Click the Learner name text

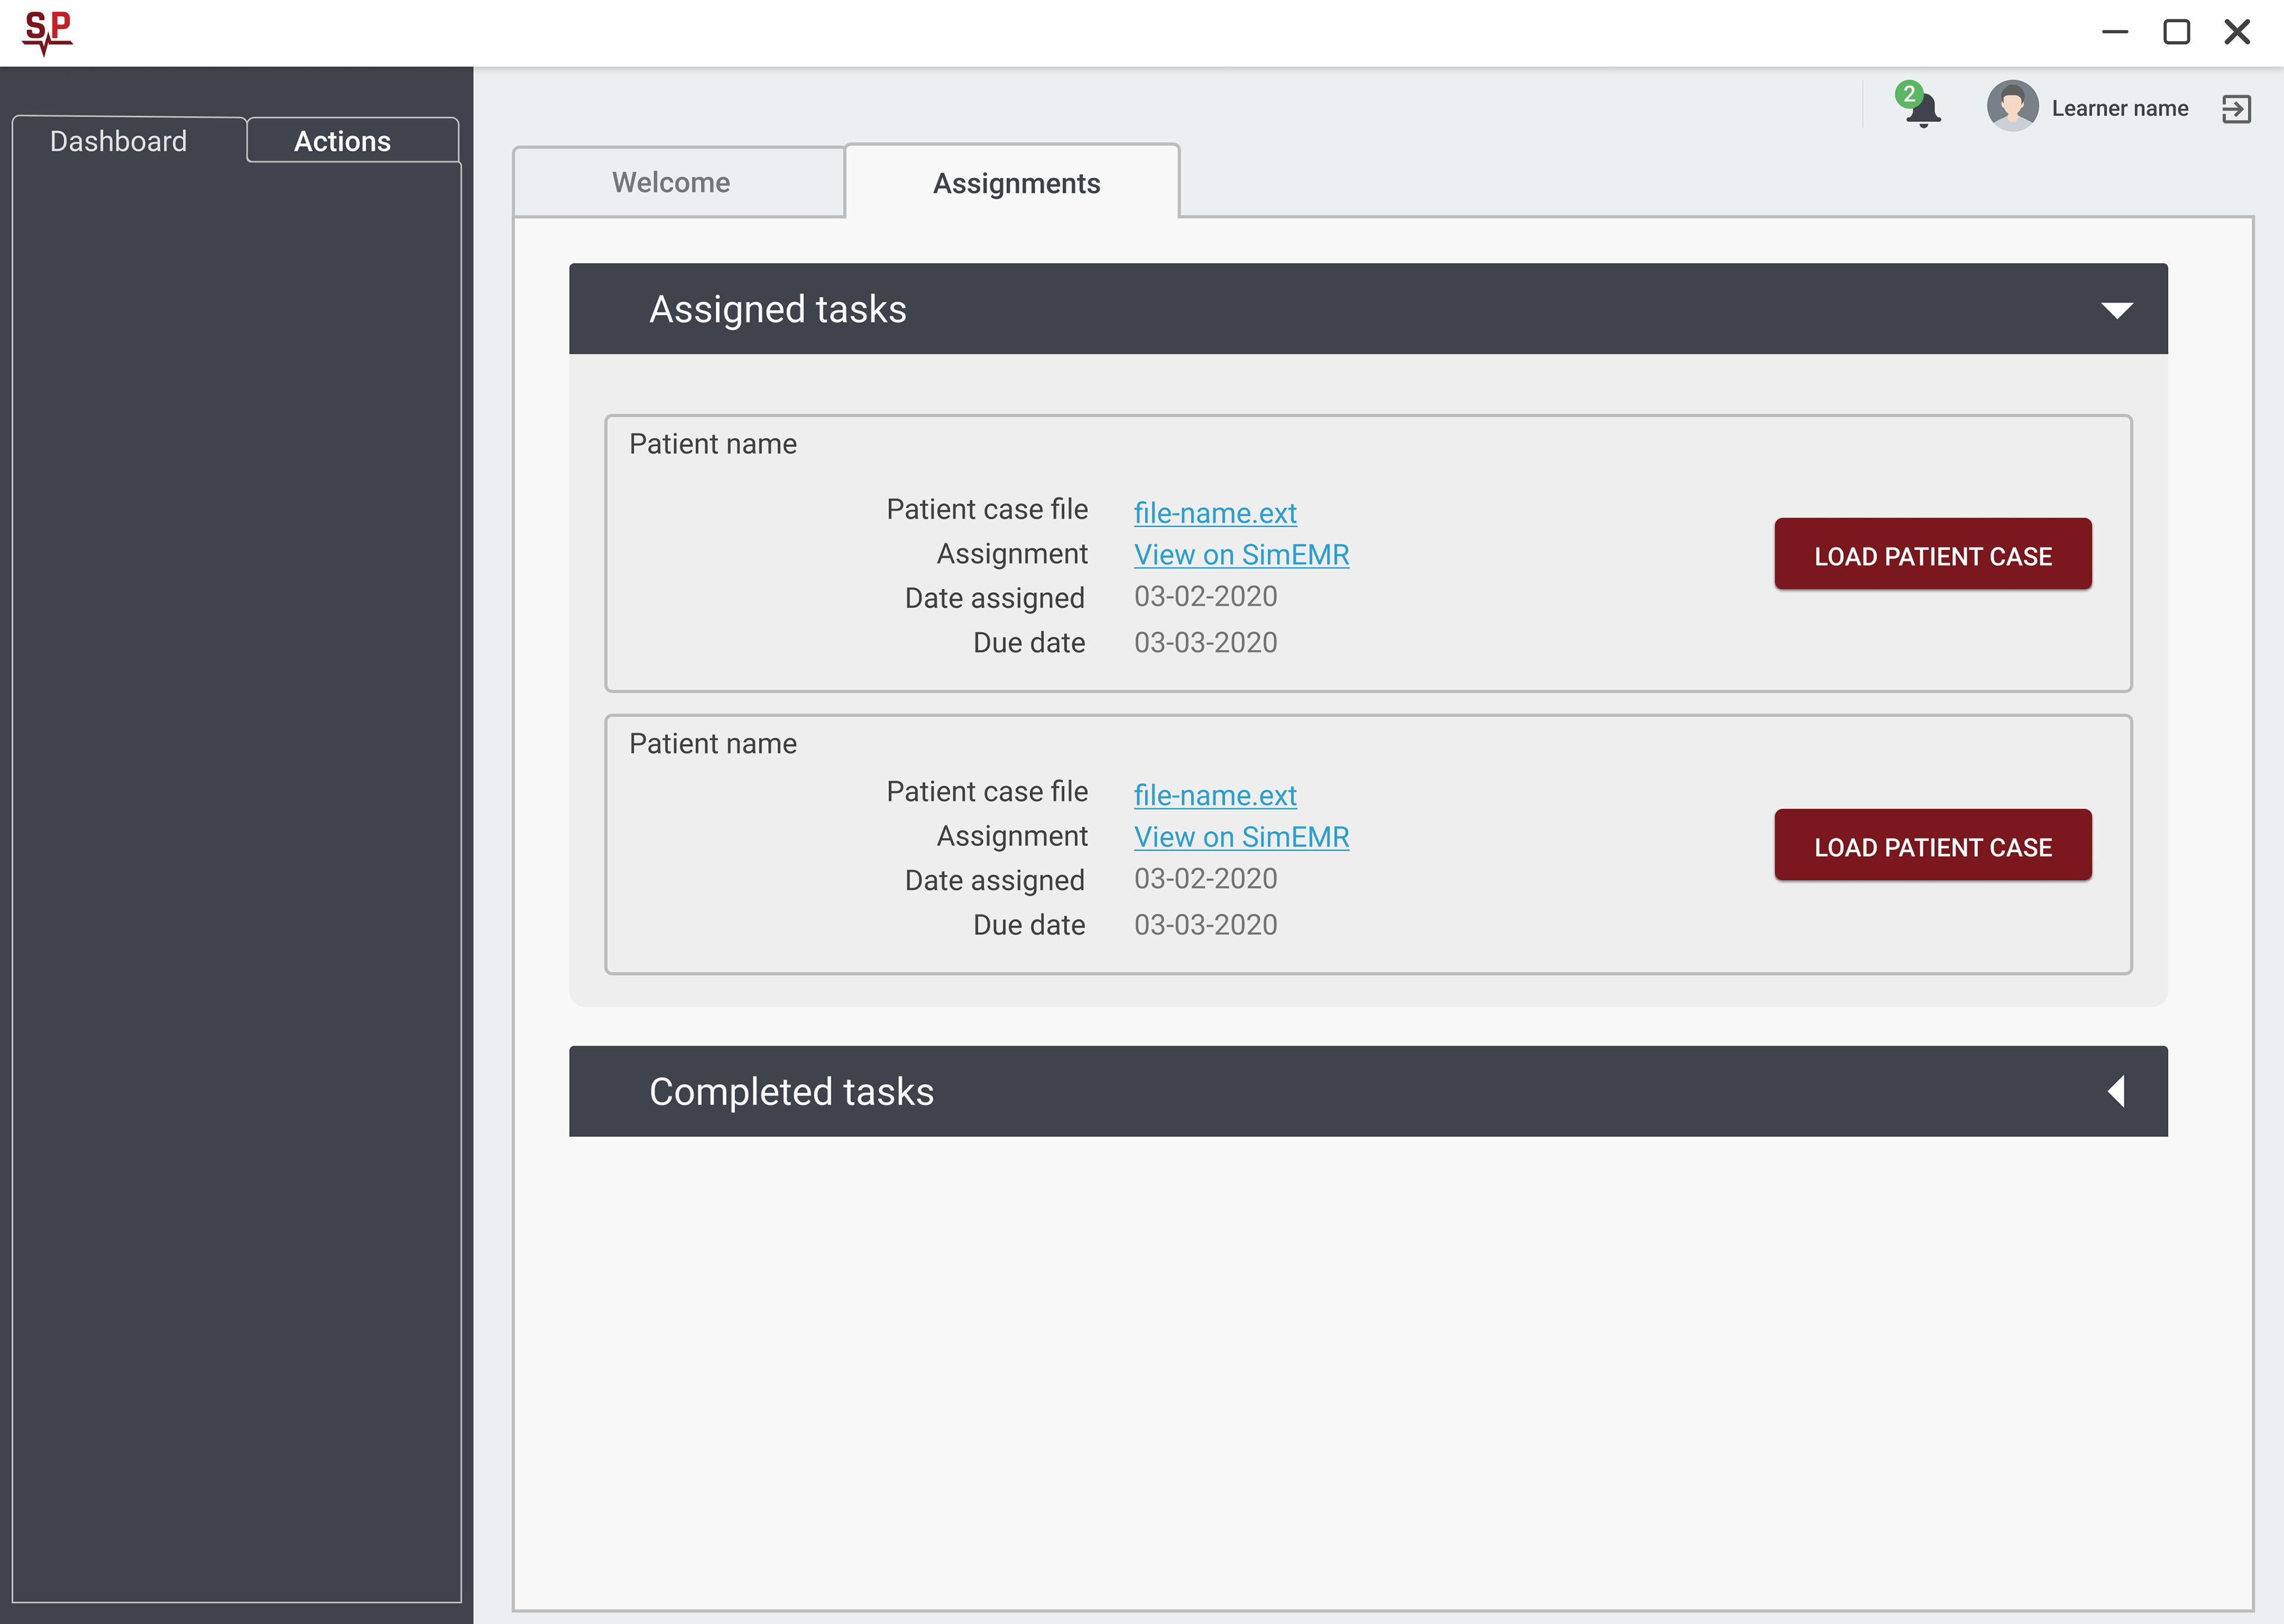point(2120,108)
